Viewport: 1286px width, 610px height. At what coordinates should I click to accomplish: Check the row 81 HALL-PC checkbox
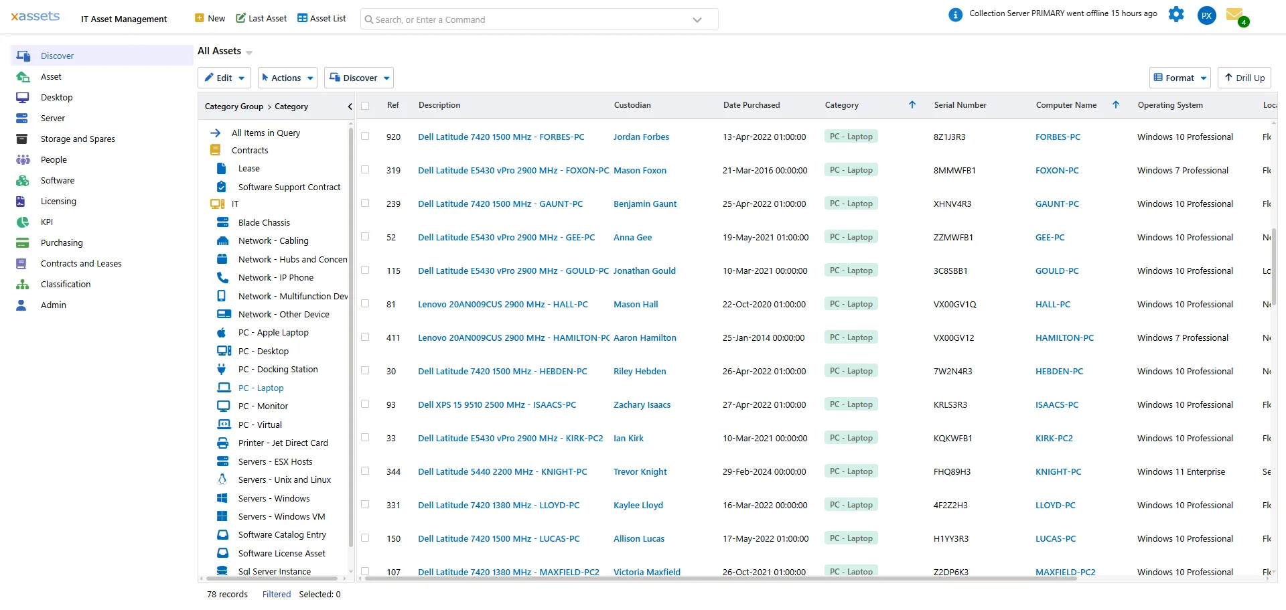pyautogui.click(x=365, y=303)
